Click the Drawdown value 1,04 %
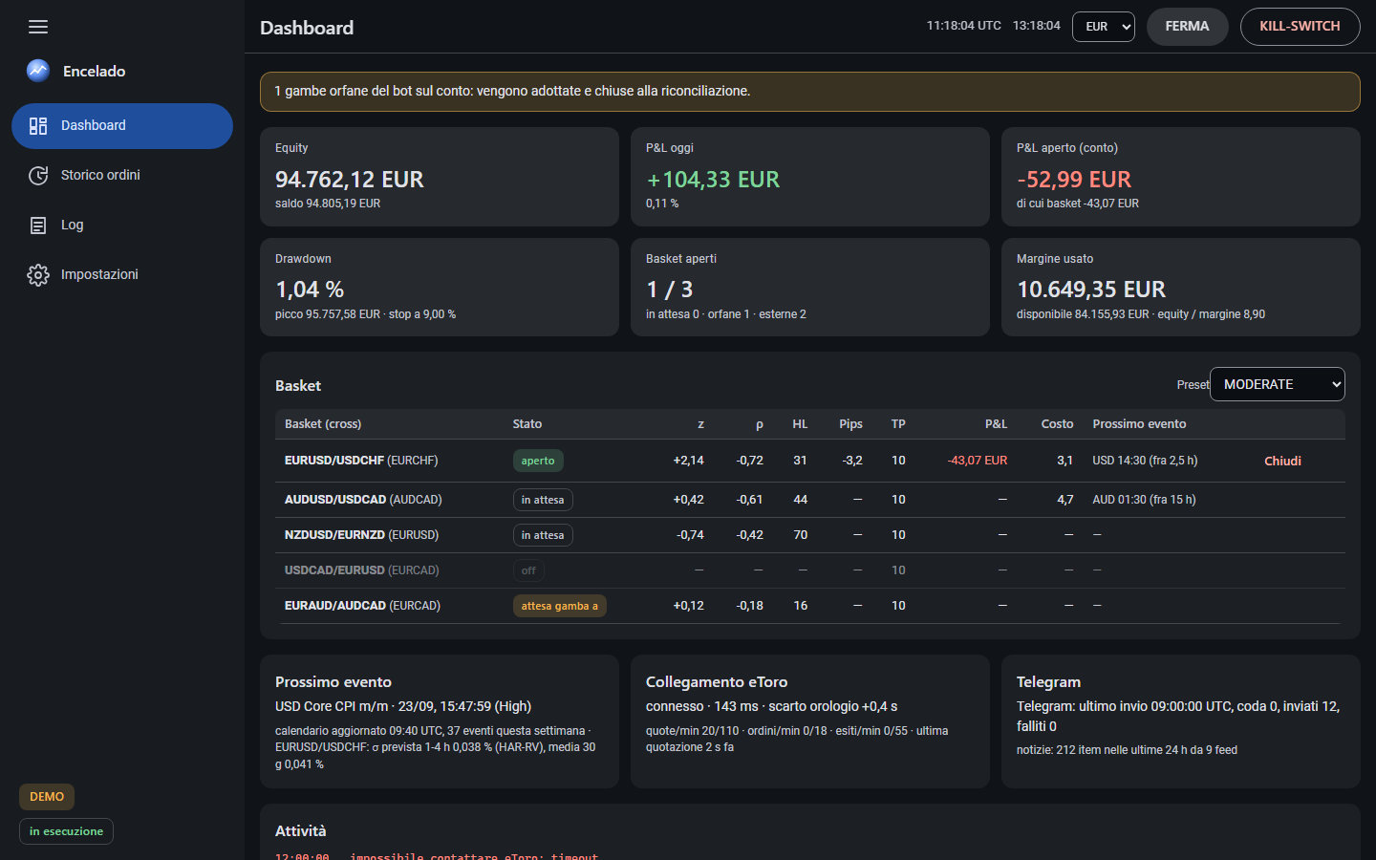Viewport: 1376px width, 860px height. tap(310, 290)
